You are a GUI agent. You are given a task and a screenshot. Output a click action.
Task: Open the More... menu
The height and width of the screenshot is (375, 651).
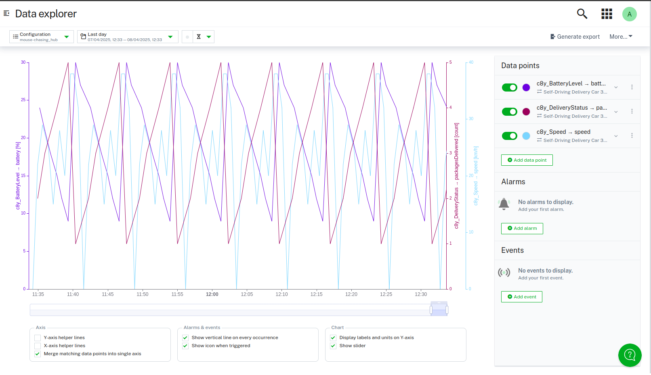click(x=621, y=37)
